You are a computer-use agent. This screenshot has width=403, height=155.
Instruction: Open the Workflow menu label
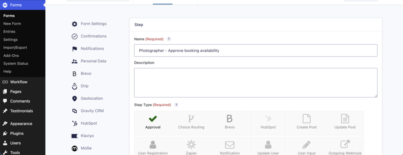(x=19, y=82)
